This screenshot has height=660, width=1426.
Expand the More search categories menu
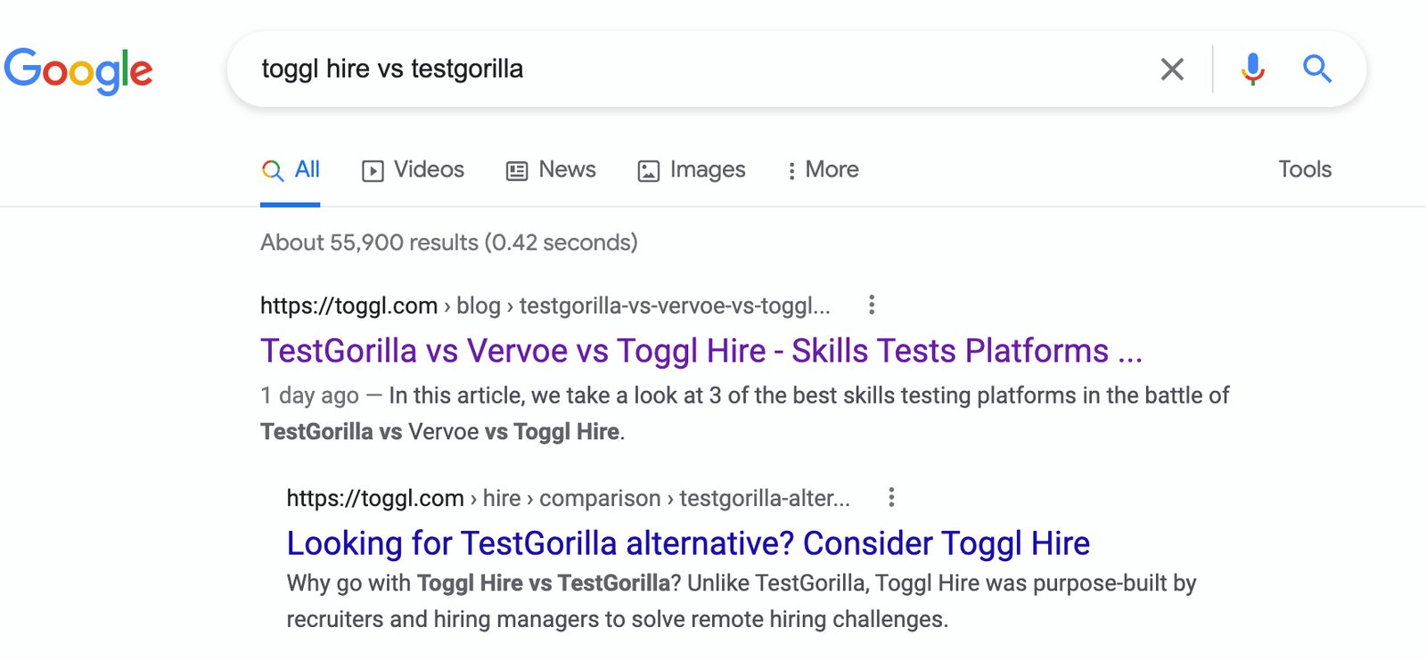click(823, 170)
